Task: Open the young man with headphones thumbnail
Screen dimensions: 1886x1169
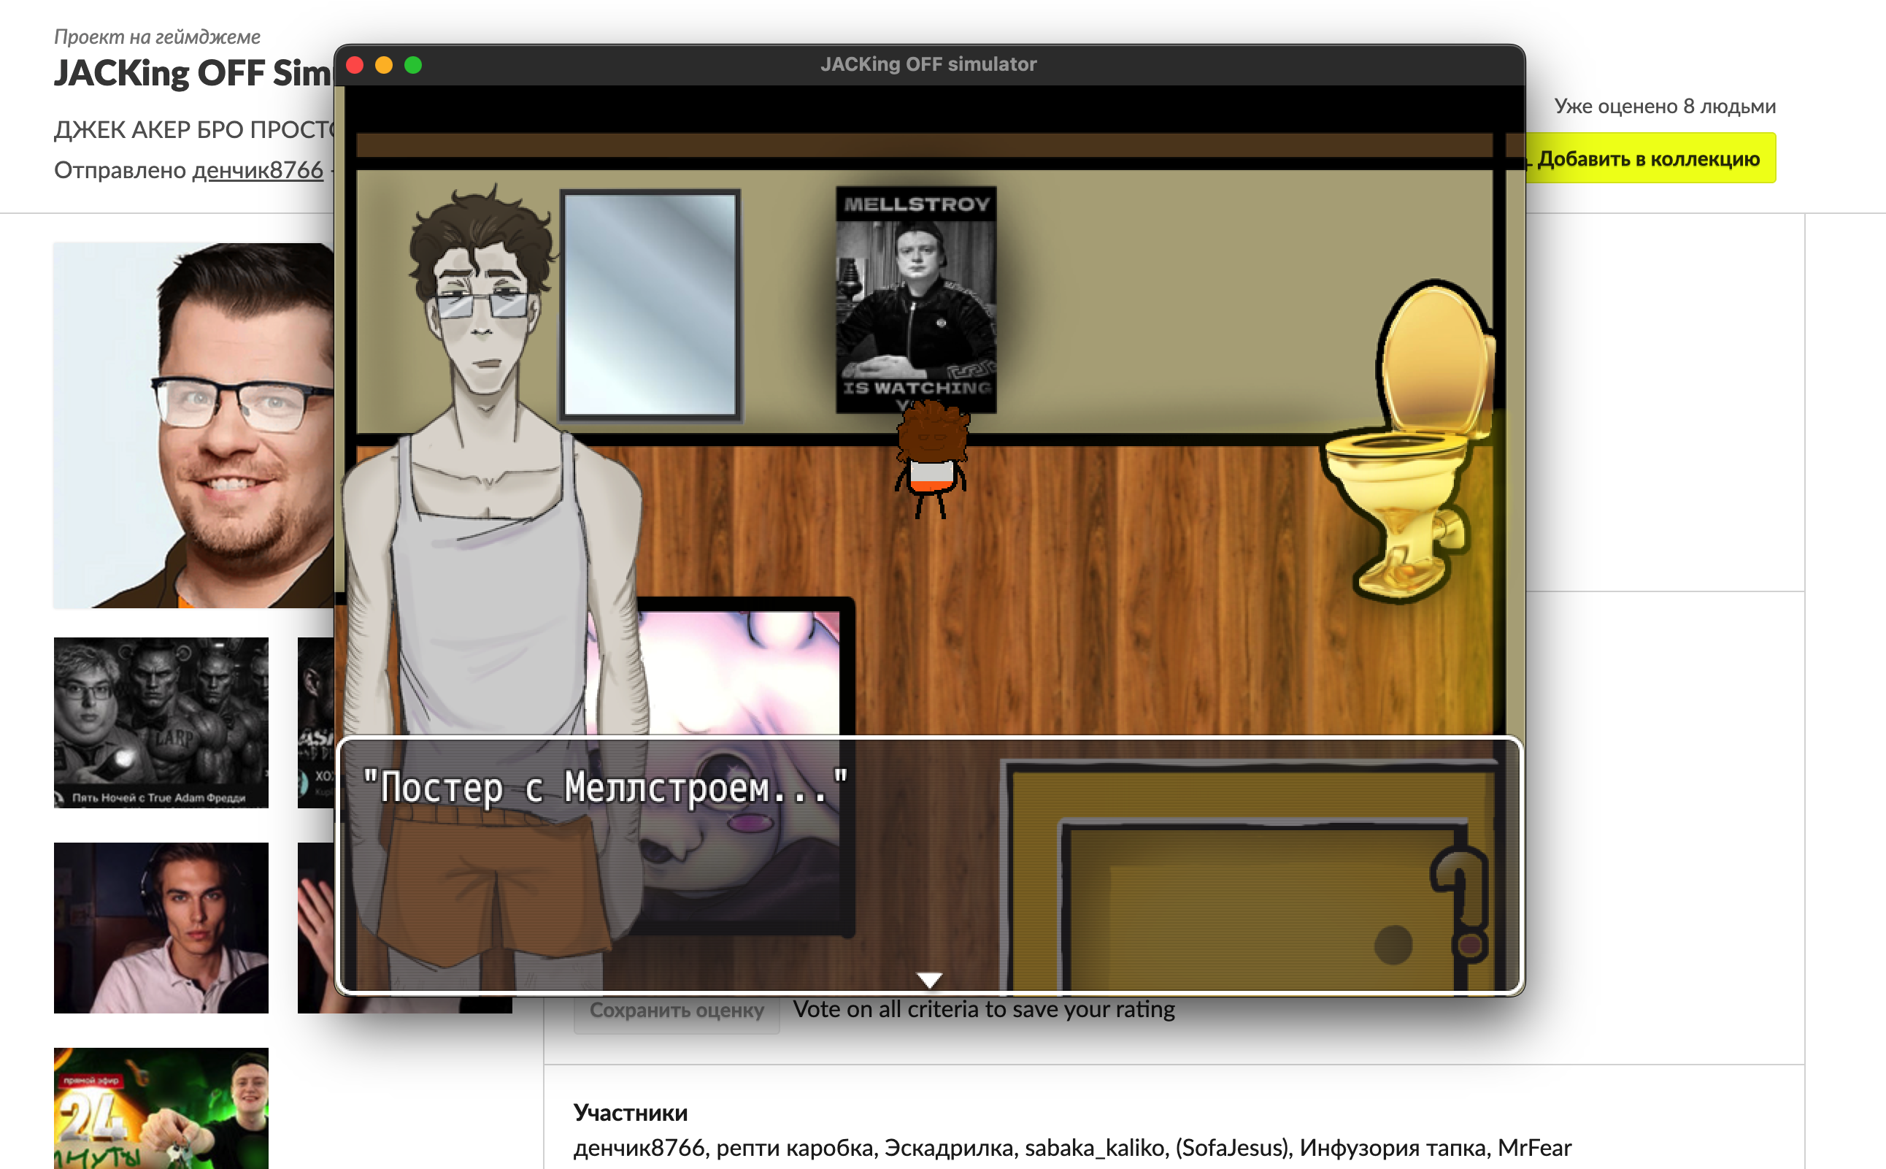Action: point(161,927)
